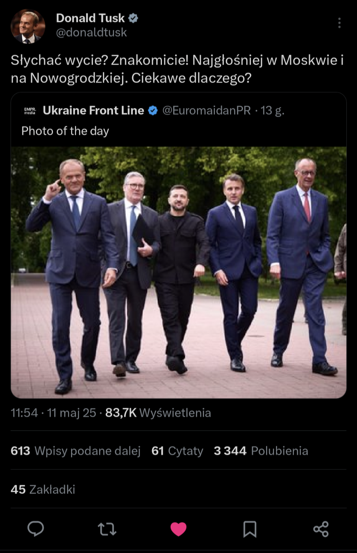Viewport: 357px width, 553px height.
Task: Toggle the pink heart like button
Action: click(x=178, y=529)
